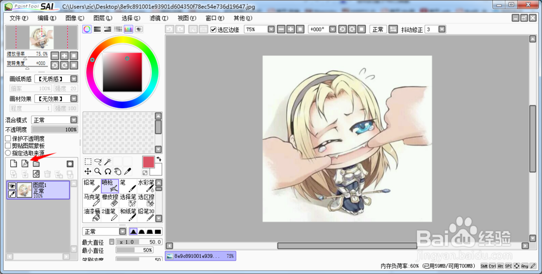Open the 图层 menu

click(102, 18)
